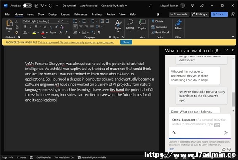Toggle the AutoSave switch

pos(27,6)
